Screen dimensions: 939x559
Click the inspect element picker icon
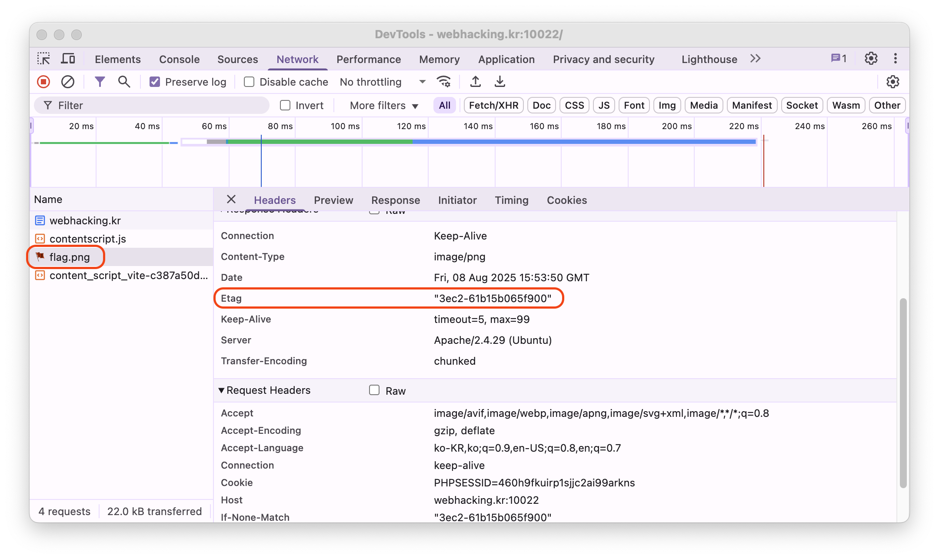click(x=43, y=59)
